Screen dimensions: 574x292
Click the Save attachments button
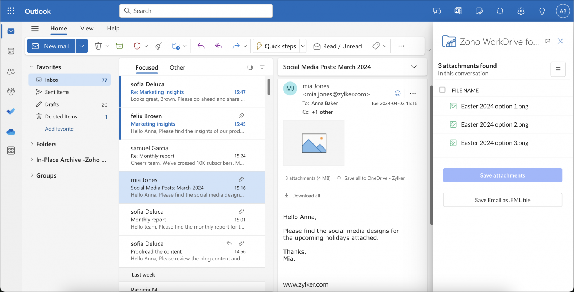point(502,175)
